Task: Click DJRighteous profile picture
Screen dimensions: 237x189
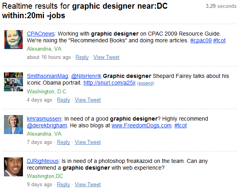Action: click(x=13, y=167)
